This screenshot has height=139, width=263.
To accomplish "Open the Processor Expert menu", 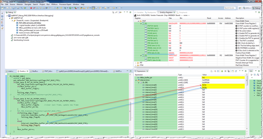I will pyautogui.click(x=65, y=4).
